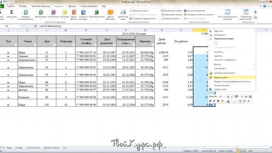
Task: Click the Font Color red A in mini toolbar
Action: click(x=228, y=101)
